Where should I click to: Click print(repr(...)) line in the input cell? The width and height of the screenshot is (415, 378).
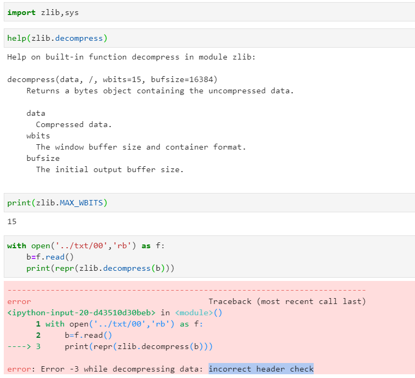point(100,268)
